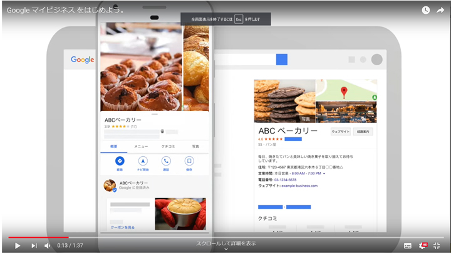Click the クチコミ heading in the business panel
Screen dimensions: 451x254
point(267,219)
